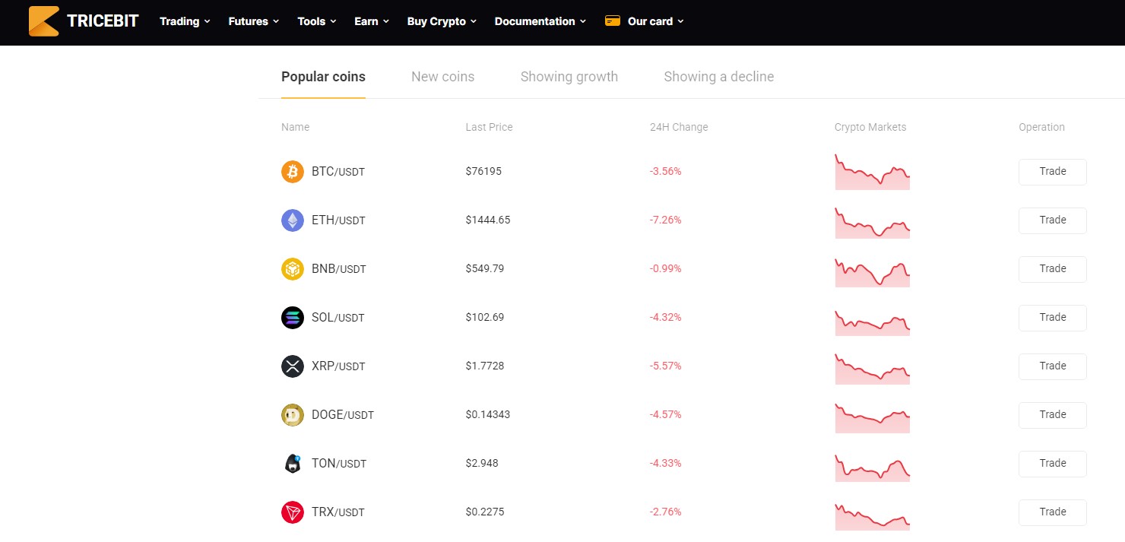Click the $1444.65 last price

[488, 220]
